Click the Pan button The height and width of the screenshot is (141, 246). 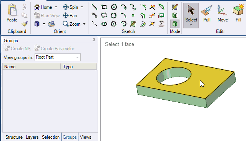tap(70, 16)
